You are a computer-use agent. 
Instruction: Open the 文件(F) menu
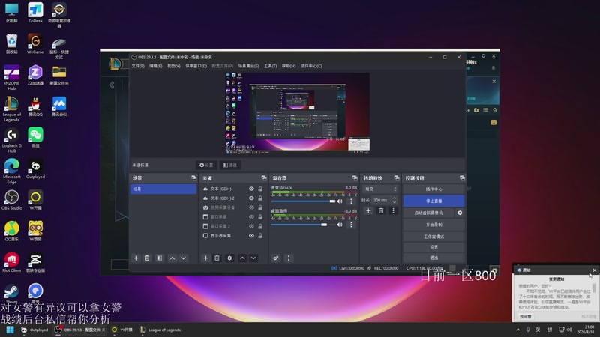[x=138, y=66]
